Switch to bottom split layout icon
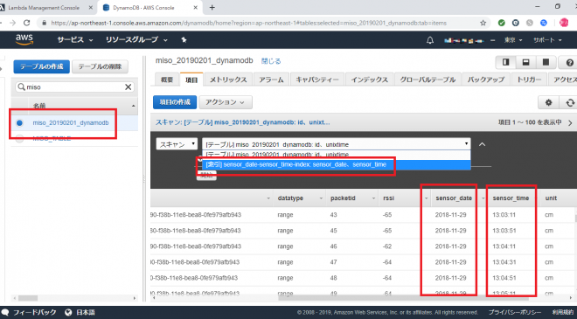Image resolution: width=577 pixels, height=319 pixels. pyautogui.click(x=525, y=62)
